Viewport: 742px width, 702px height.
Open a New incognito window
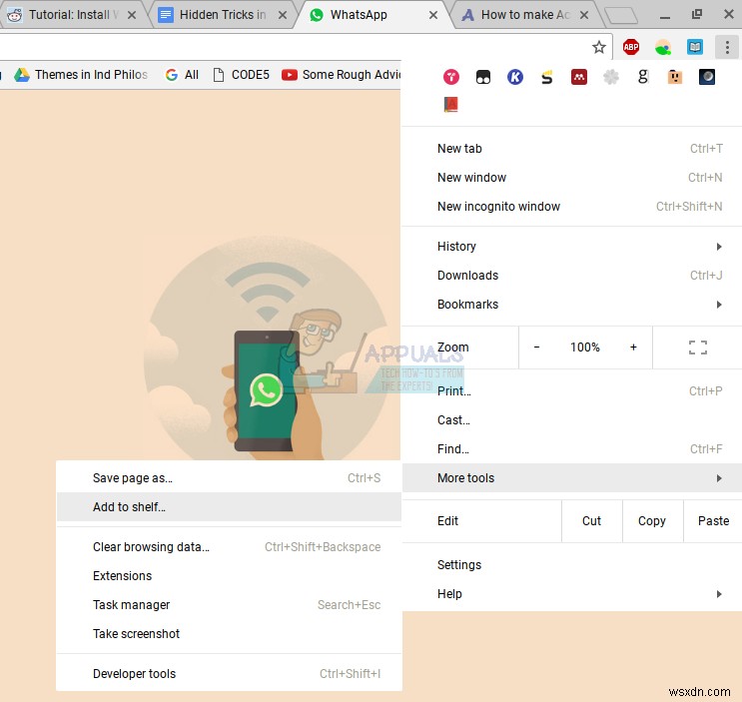(x=571, y=207)
